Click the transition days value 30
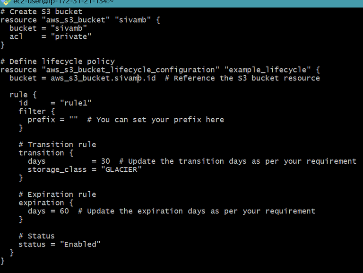 pos(105,161)
